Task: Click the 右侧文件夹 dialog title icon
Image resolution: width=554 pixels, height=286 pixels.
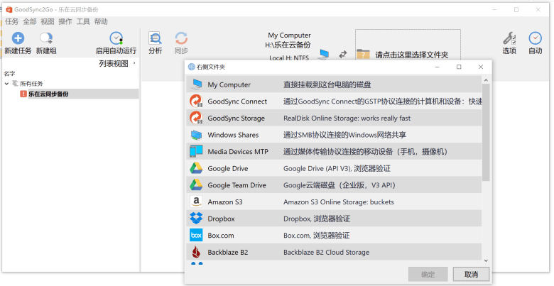Action: tap(192, 67)
